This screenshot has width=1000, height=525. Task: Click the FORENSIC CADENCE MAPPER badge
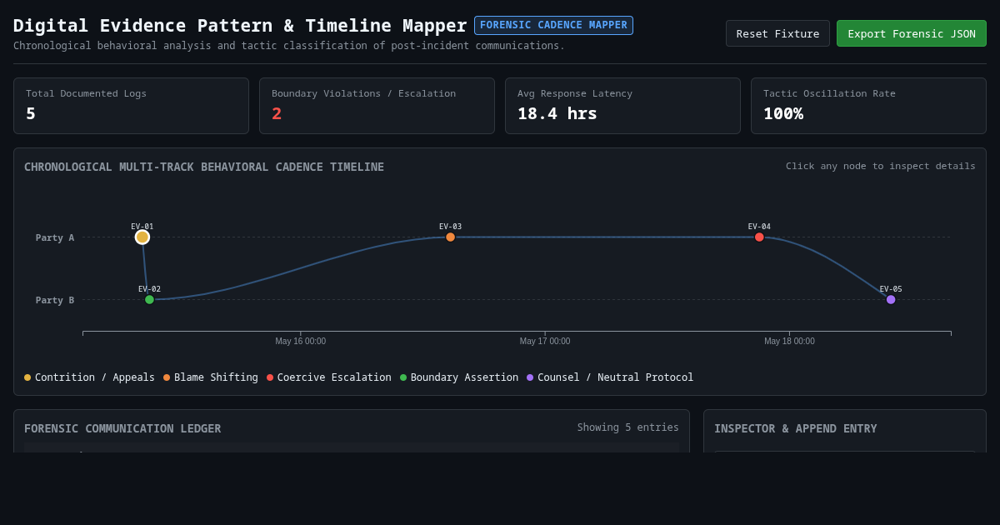click(x=553, y=25)
